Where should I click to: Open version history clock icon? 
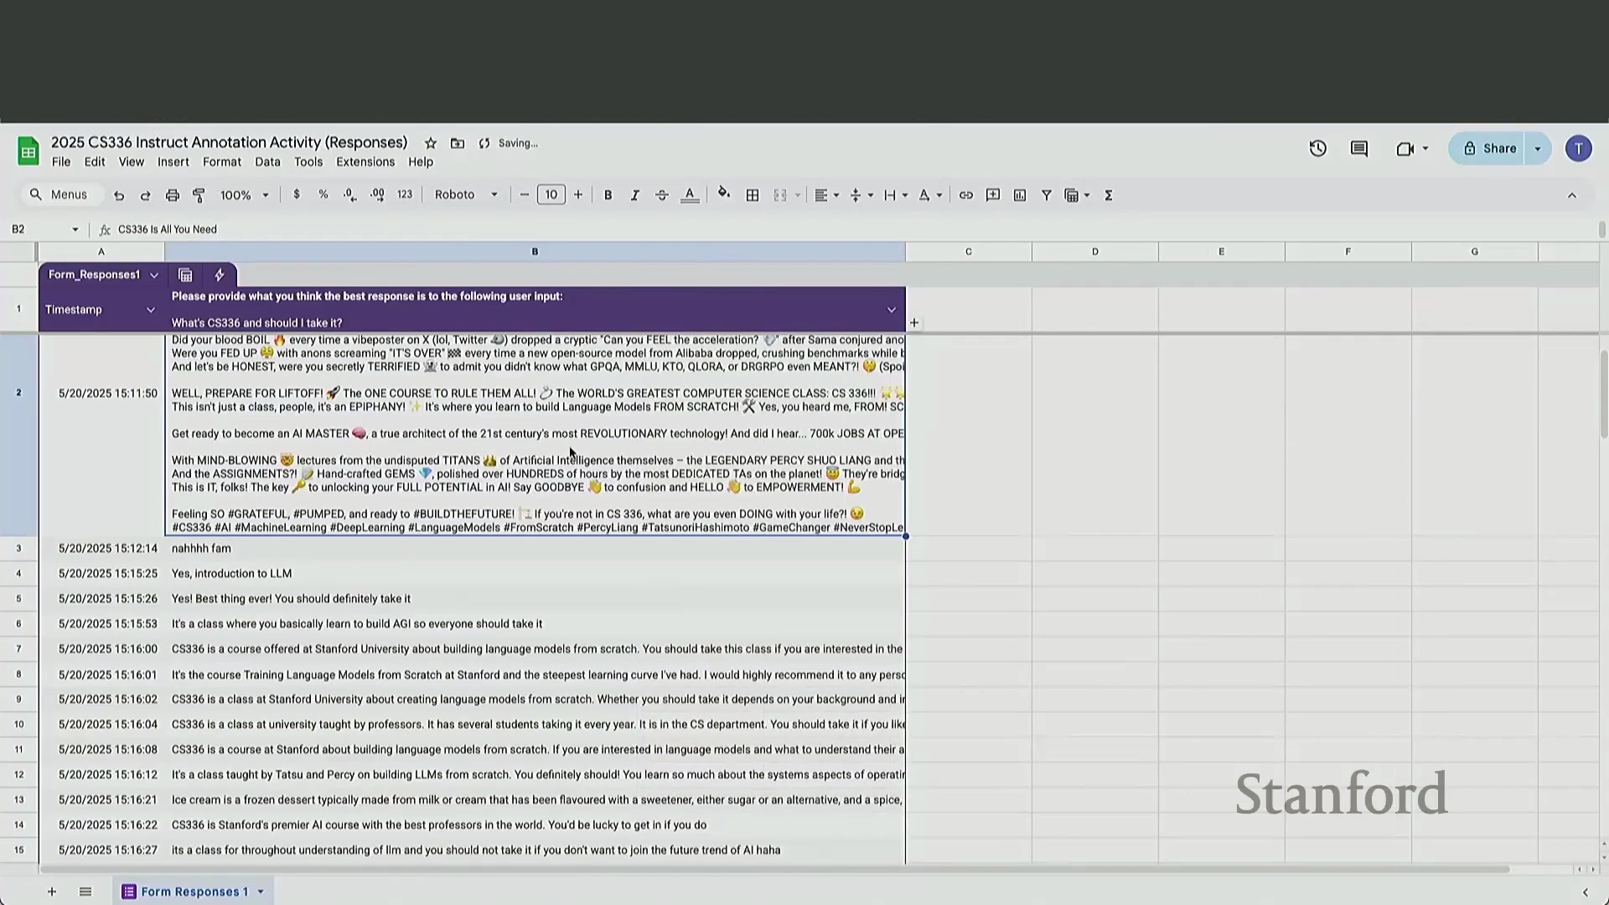[1317, 149]
